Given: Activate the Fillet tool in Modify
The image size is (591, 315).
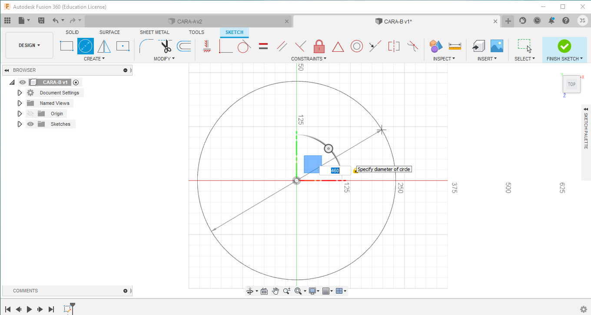Looking at the screenshot, I should pyautogui.click(x=146, y=46).
